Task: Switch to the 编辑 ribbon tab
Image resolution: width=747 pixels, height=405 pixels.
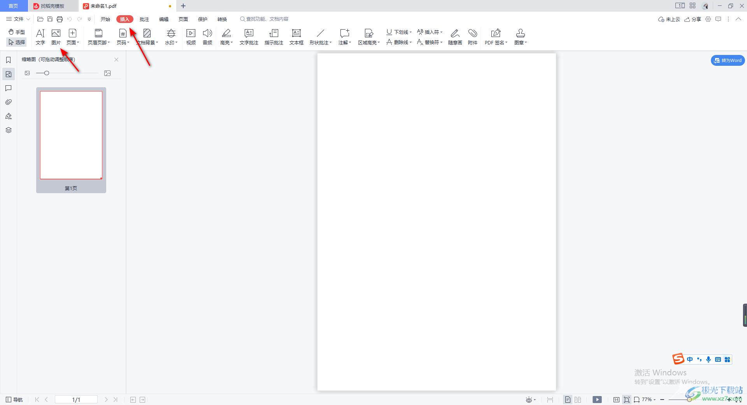Action: point(164,19)
